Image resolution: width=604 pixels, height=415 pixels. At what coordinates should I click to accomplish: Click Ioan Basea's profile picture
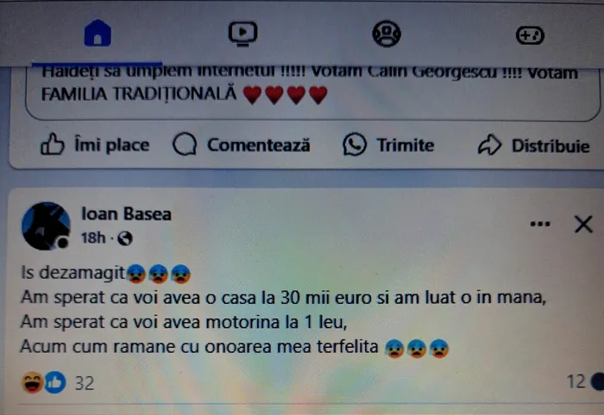47,226
